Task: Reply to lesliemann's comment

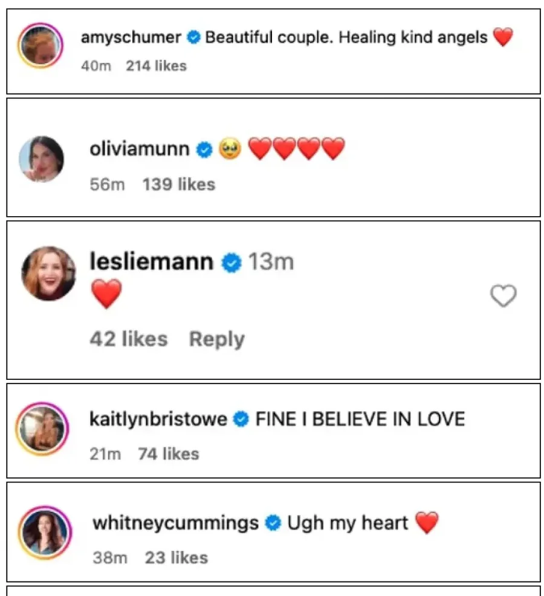Action: pyautogui.click(x=216, y=339)
